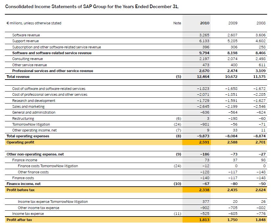The width and height of the screenshot is (271, 223).
Task: Click the 'Sales and marketing' label
Action: pos(28,106)
